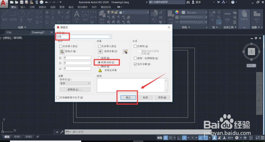
Task: Expand the Utilities panel dropdown
Action: click(x=230, y=27)
